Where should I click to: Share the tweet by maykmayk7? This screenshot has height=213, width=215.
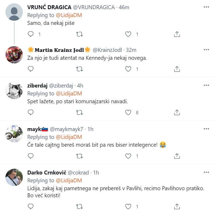point(177,156)
